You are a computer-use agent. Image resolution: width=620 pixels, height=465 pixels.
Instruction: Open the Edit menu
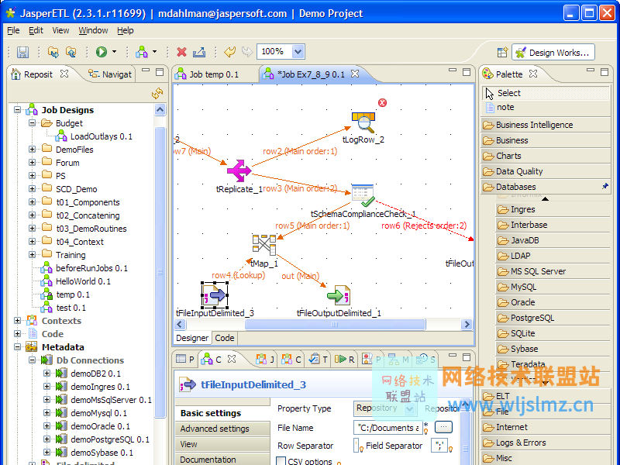[x=36, y=30]
